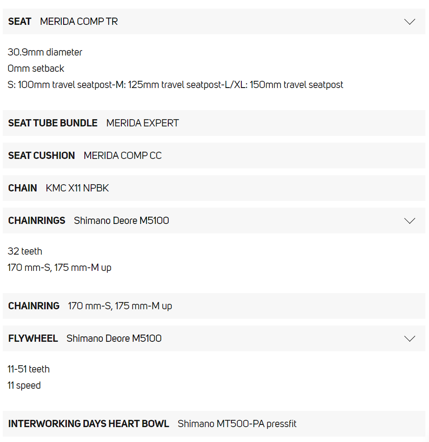Screen dimensions: 429x442
Task: Select the SEAT TUBE BUNDLE row label
Action: [53, 123]
